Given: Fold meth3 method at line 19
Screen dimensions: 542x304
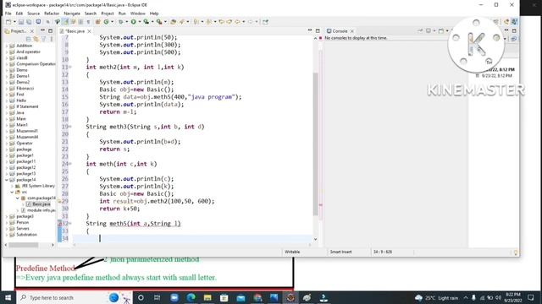Looking at the screenshot, I should click(x=70, y=127).
